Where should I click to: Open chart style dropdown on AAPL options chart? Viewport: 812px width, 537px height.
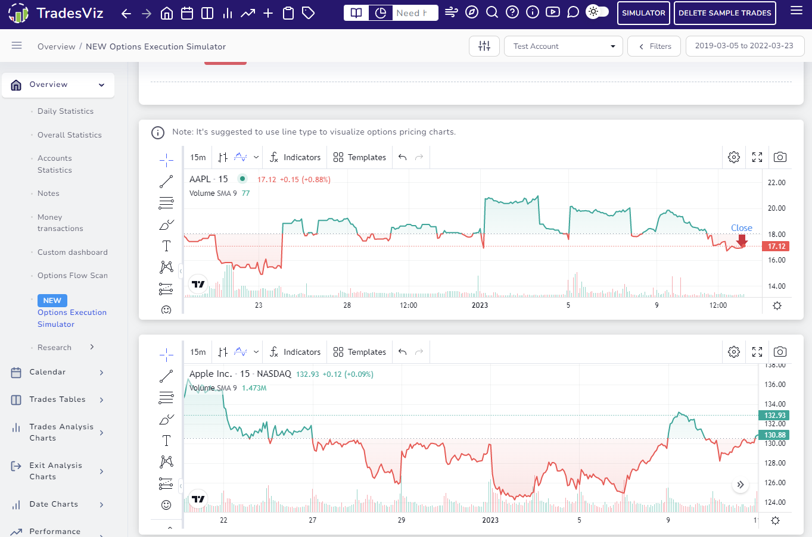tap(256, 157)
